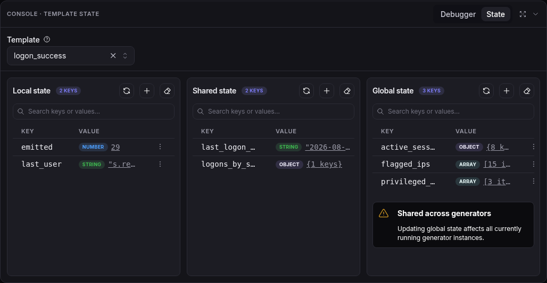Click the STRING badge on last_logon row

289,147
